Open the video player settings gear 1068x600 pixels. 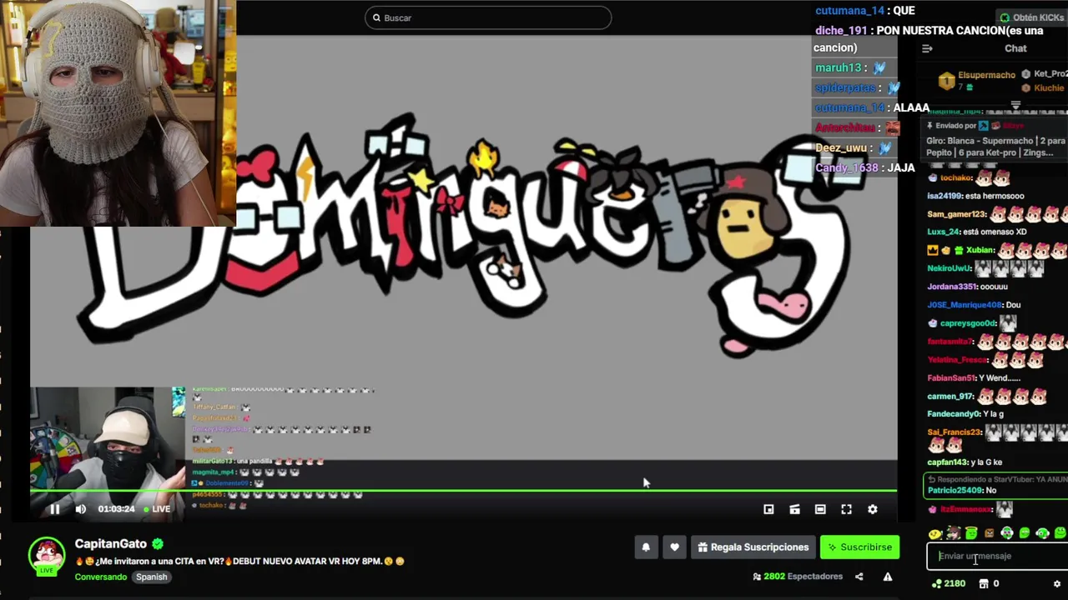872,509
